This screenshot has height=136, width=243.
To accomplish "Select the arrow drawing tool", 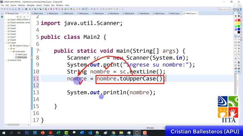I will click(239, 39).
